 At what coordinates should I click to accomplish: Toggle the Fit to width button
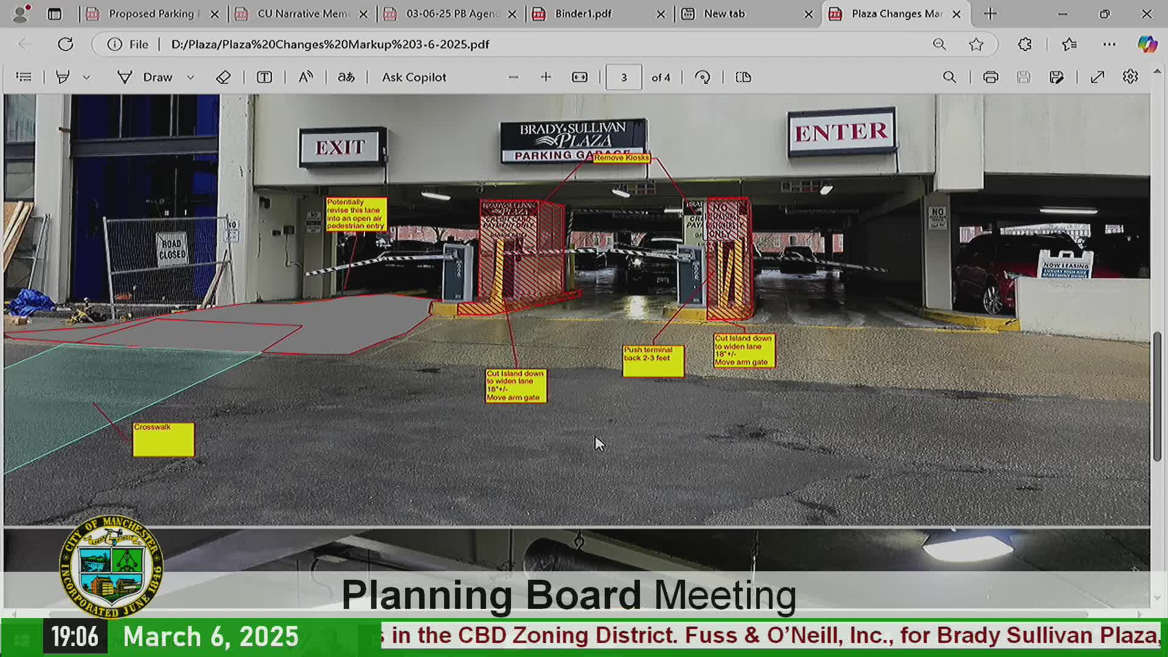[580, 77]
